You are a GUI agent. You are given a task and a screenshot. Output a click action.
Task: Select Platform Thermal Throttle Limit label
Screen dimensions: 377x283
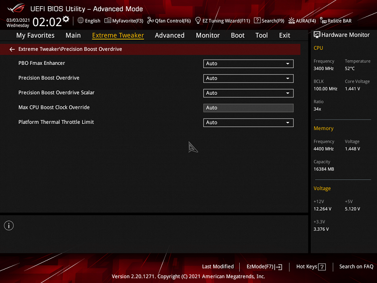click(x=56, y=122)
